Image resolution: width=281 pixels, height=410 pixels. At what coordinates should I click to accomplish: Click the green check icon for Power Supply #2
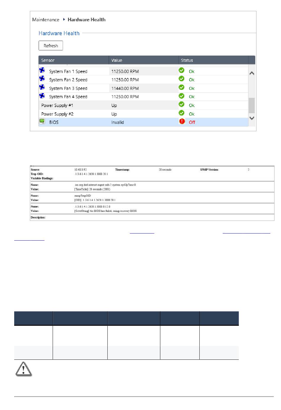coord(182,113)
